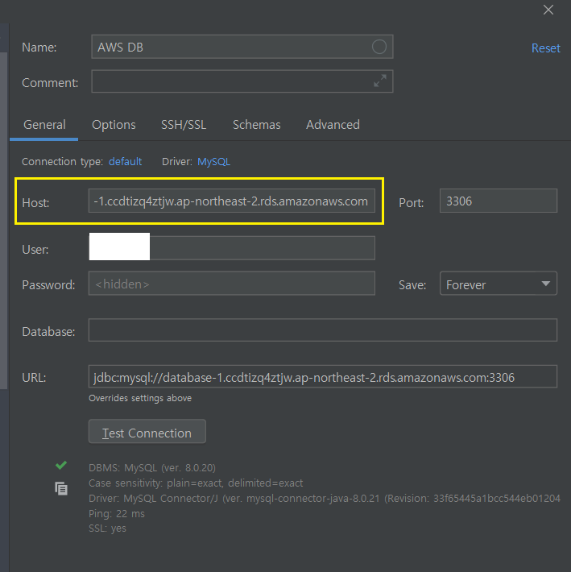Click the 'SSL: yes' line
Image resolution: width=571 pixels, height=572 pixels.
107,528
